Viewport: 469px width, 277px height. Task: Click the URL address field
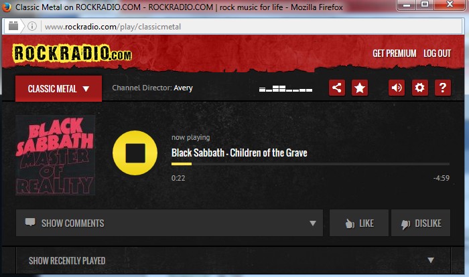[251, 27]
